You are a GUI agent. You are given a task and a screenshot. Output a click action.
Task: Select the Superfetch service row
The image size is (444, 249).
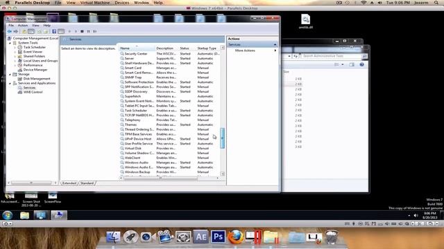[x=169, y=96]
